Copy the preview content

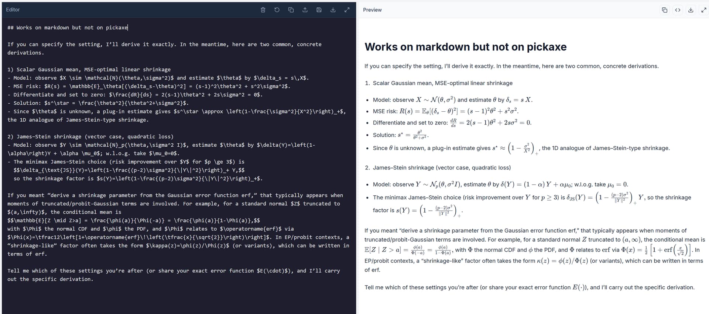point(665,10)
